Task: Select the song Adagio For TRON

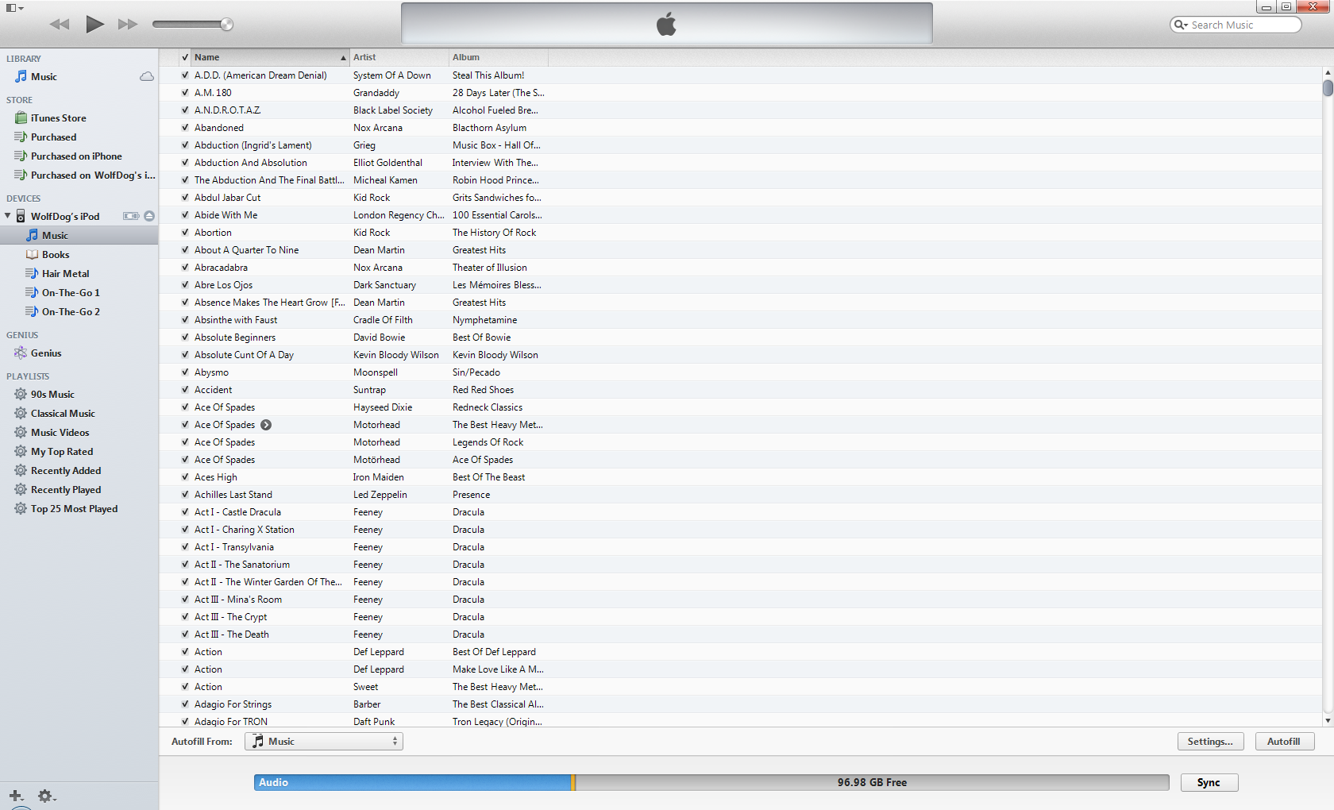Action: [231, 722]
